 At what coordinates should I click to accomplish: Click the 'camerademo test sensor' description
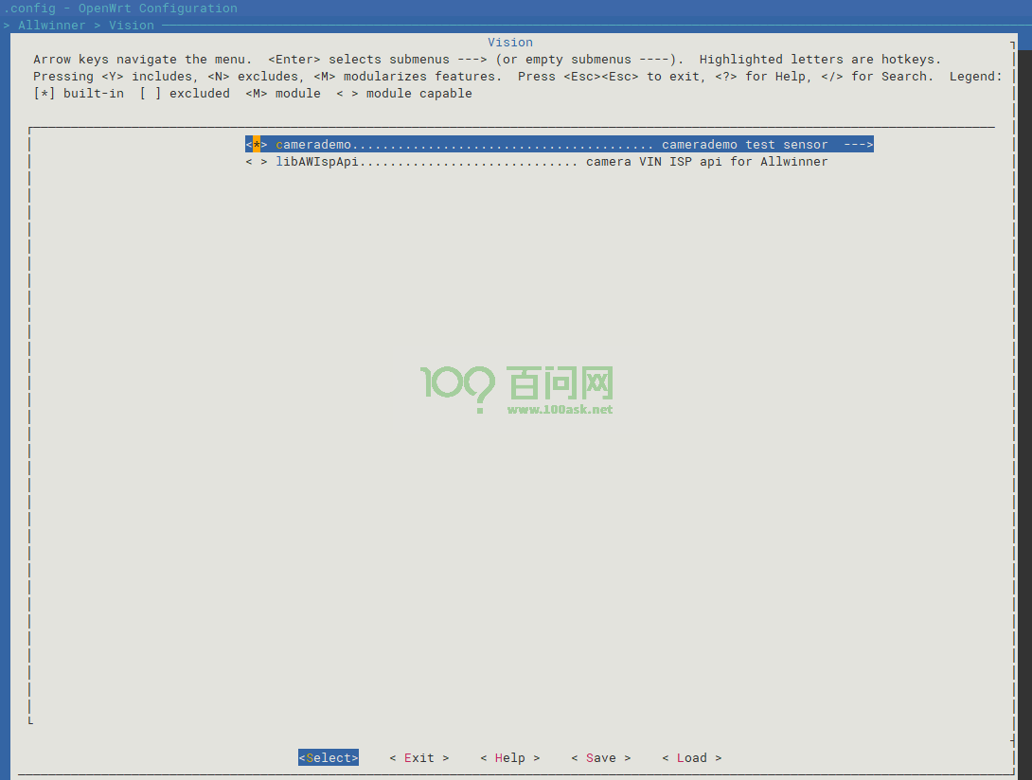[x=744, y=145]
